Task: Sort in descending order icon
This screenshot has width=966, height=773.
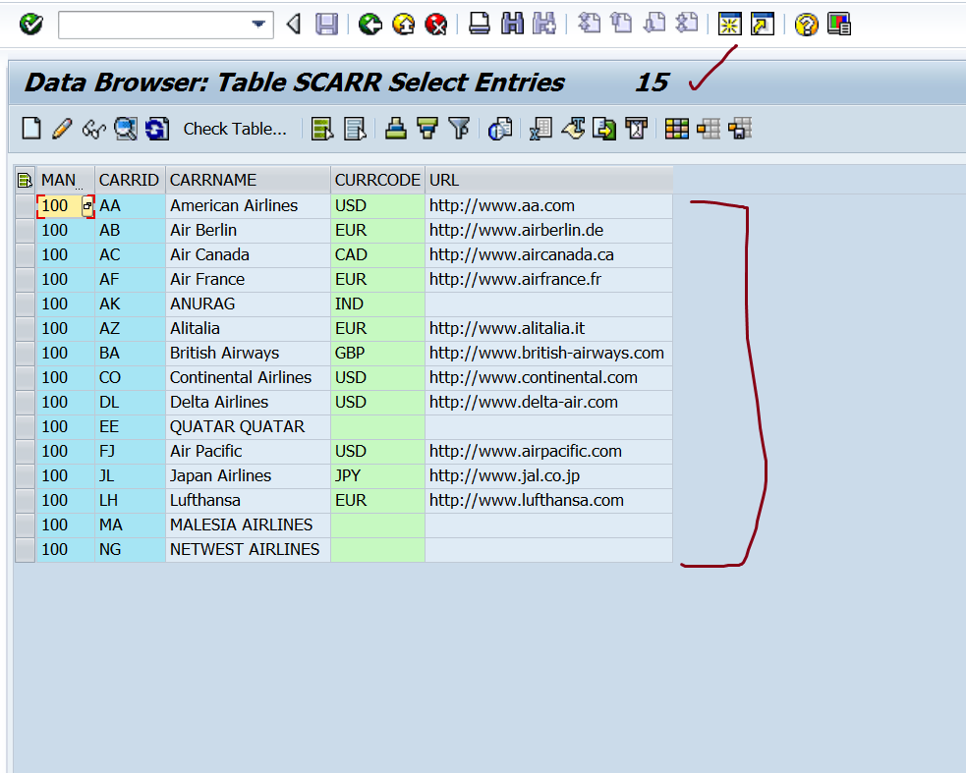Action: coord(426,129)
